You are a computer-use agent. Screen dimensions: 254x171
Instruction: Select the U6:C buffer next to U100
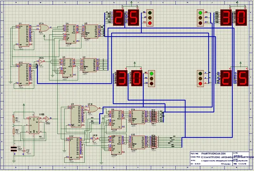pos(47,119)
